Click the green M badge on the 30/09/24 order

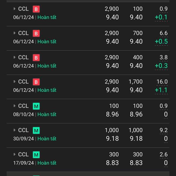click(36, 131)
